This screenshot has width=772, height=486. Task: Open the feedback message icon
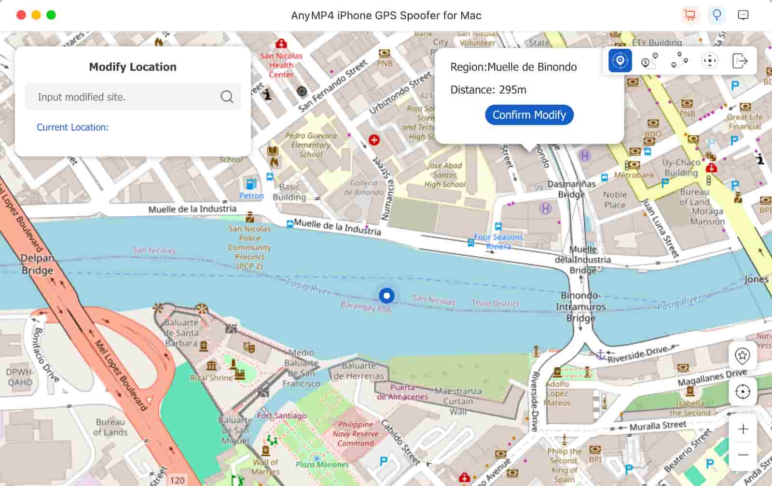[x=744, y=15]
